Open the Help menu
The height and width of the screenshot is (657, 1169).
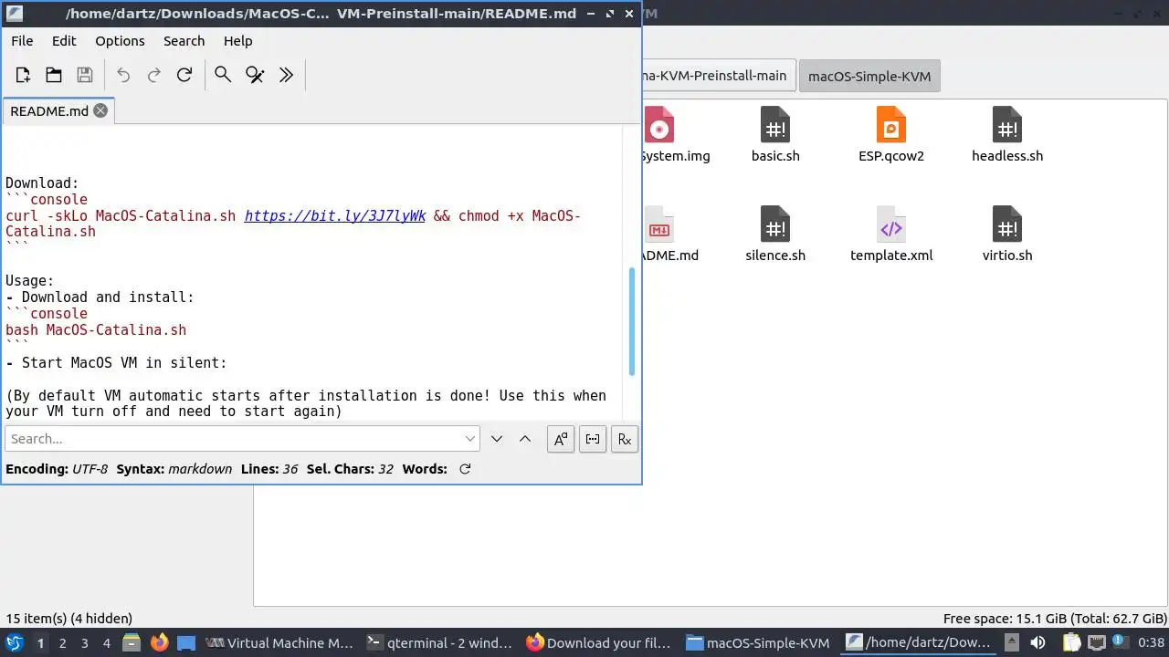tap(237, 41)
